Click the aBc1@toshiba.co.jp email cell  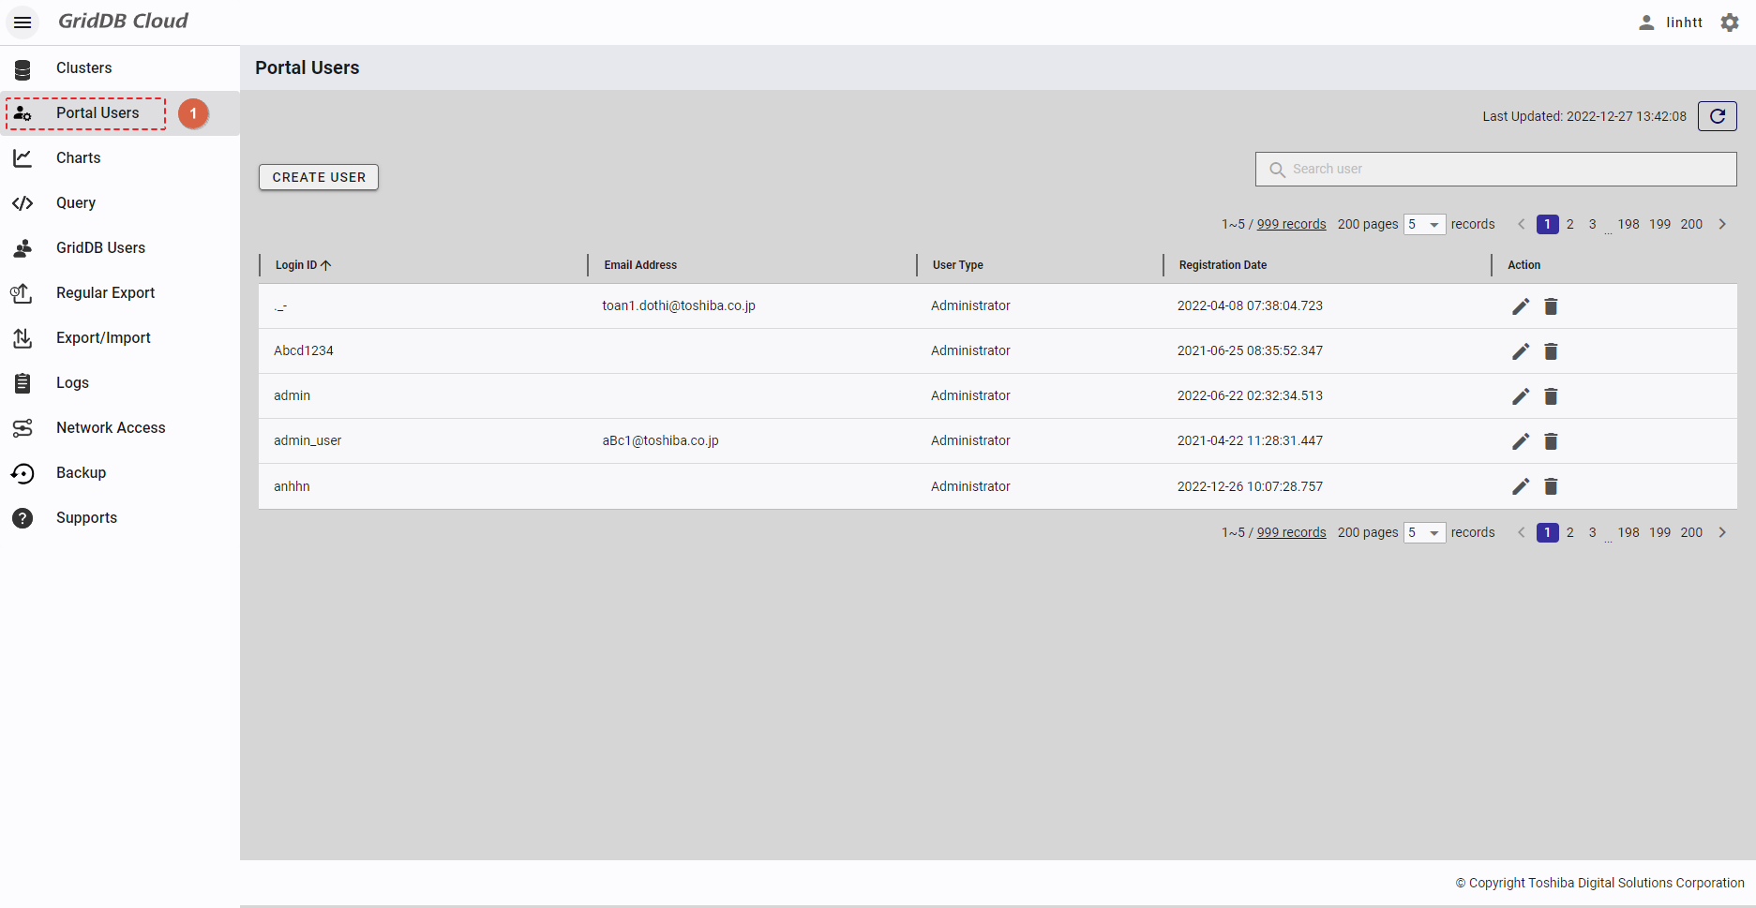(660, 440)
